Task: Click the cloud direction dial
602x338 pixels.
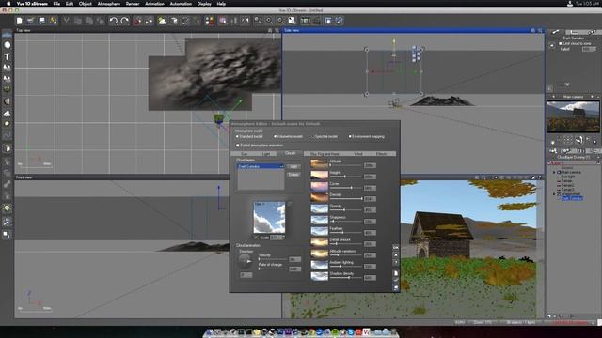Action: pos(245,261)
